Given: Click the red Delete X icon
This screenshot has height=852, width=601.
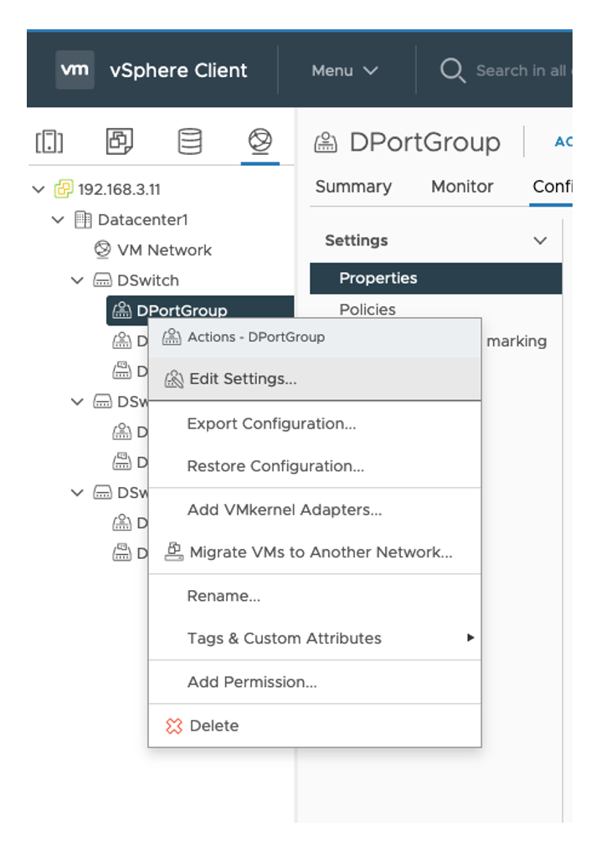Looking at the screenshot, I should tap(174, 726).
